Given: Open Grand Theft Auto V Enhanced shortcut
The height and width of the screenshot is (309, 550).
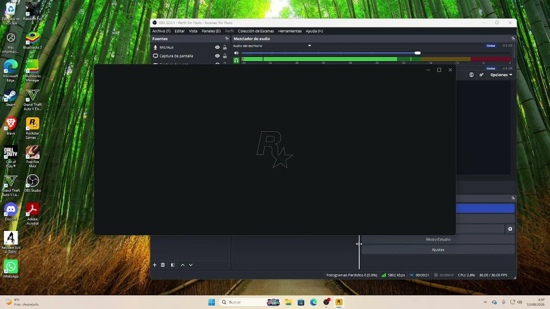Looking at the screenshot, I should (33, 100).
